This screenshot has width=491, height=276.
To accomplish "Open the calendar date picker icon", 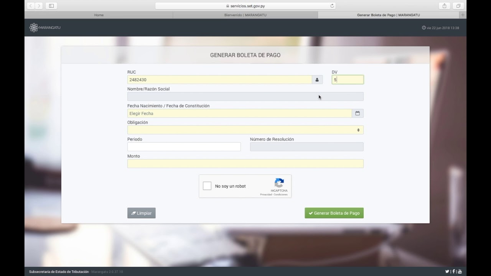I will [358, 113].
